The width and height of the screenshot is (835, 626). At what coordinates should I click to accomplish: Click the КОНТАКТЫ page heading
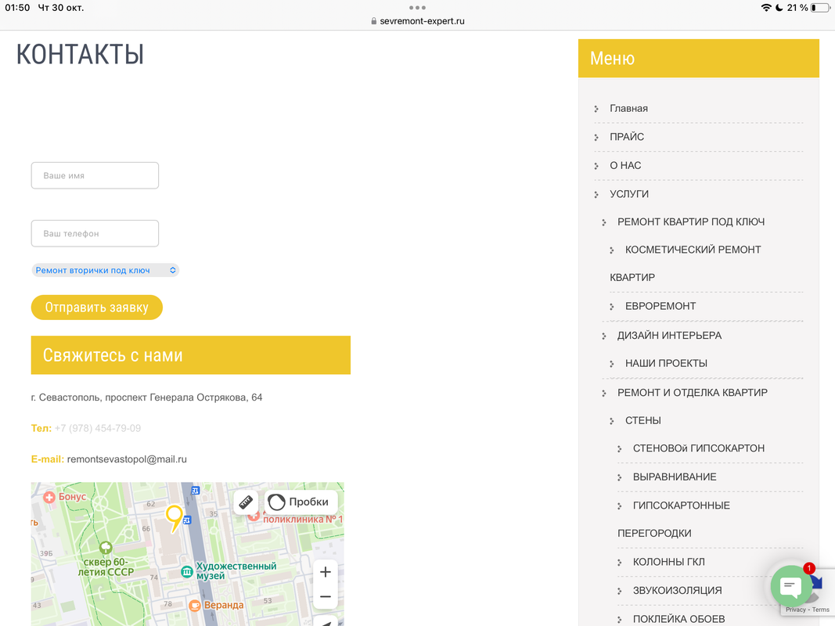tap(80, 54)
